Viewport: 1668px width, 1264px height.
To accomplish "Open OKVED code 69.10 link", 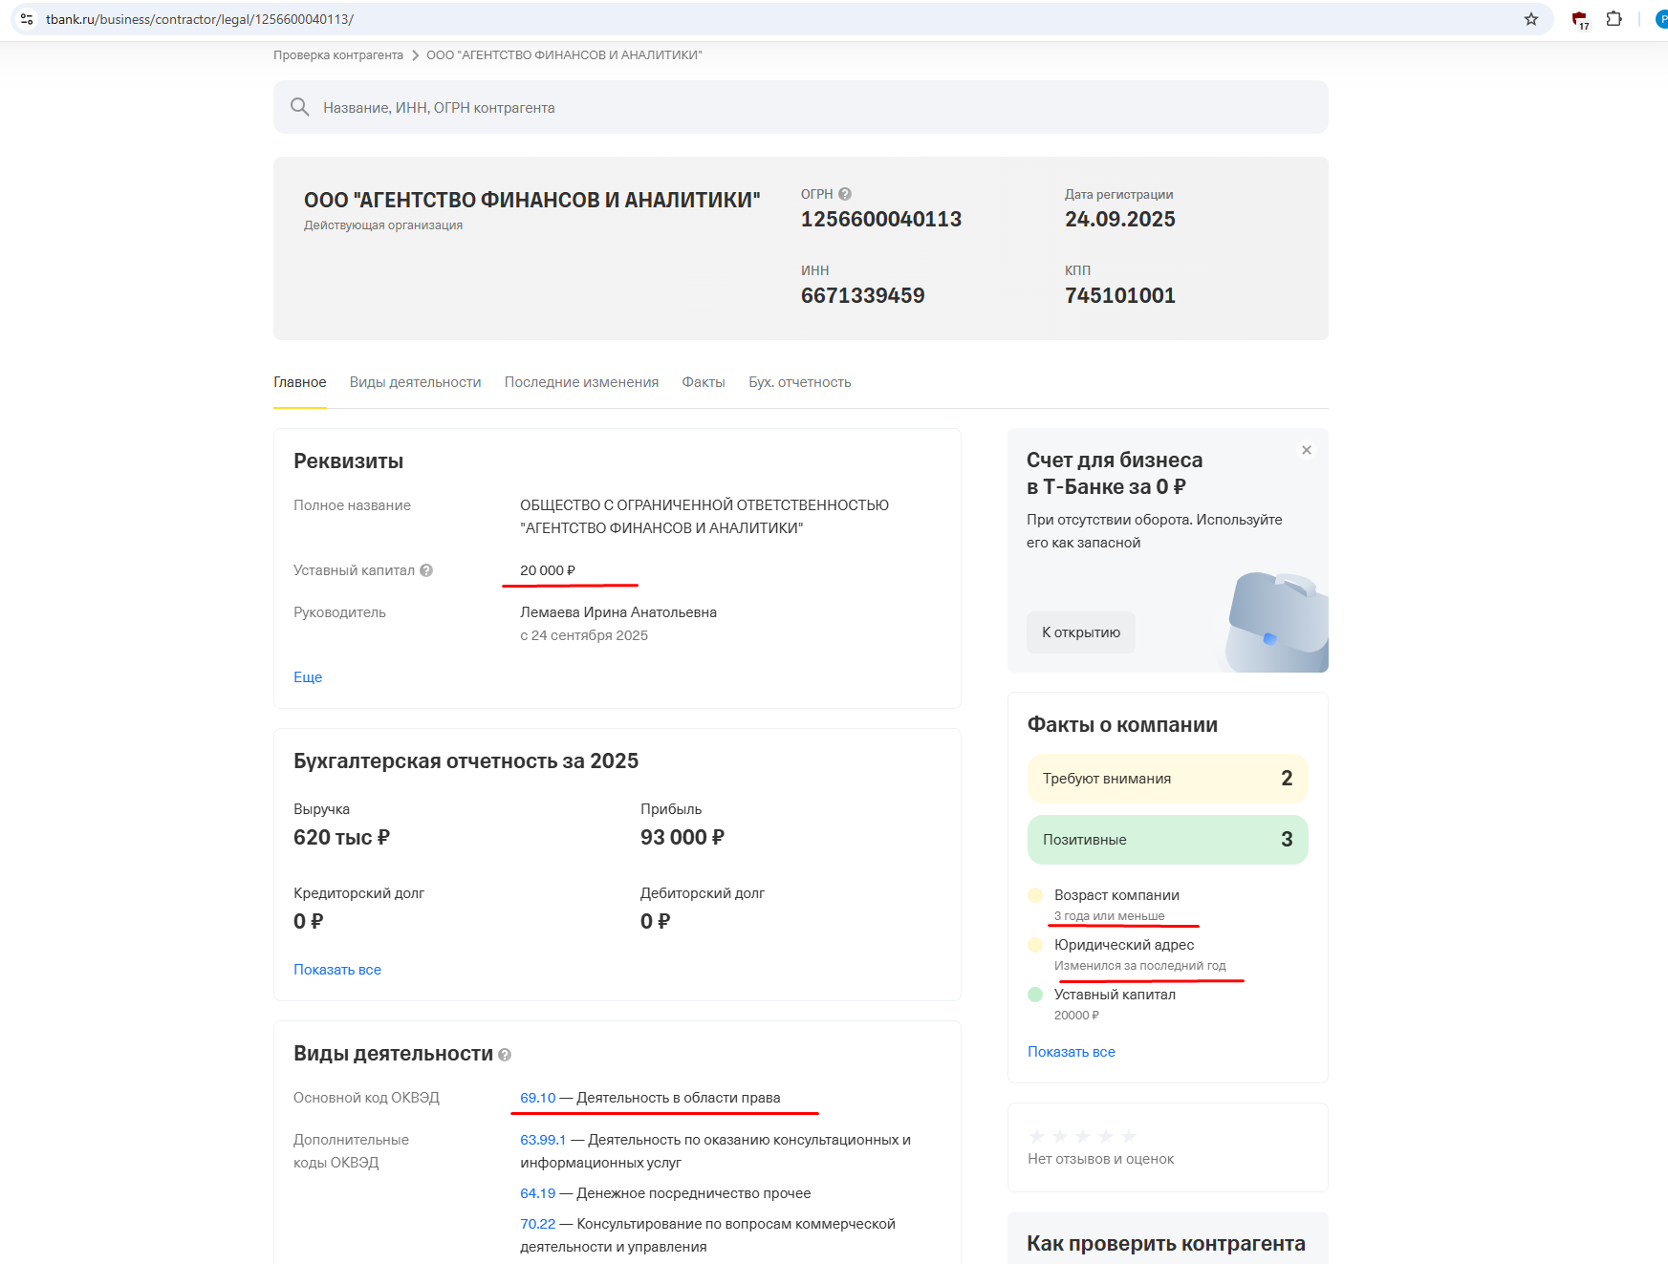I will pyautogui.click(x=537, y=1098).
